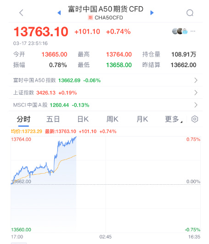Select the 周K chart tab
209x244 pixels.
point(112,119)
